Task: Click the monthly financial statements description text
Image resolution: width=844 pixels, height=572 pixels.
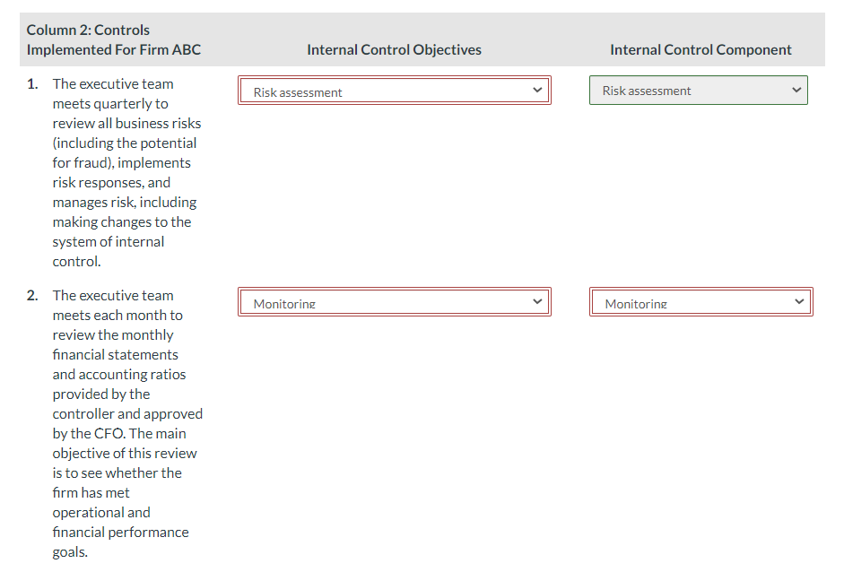Action: point(126,421)
